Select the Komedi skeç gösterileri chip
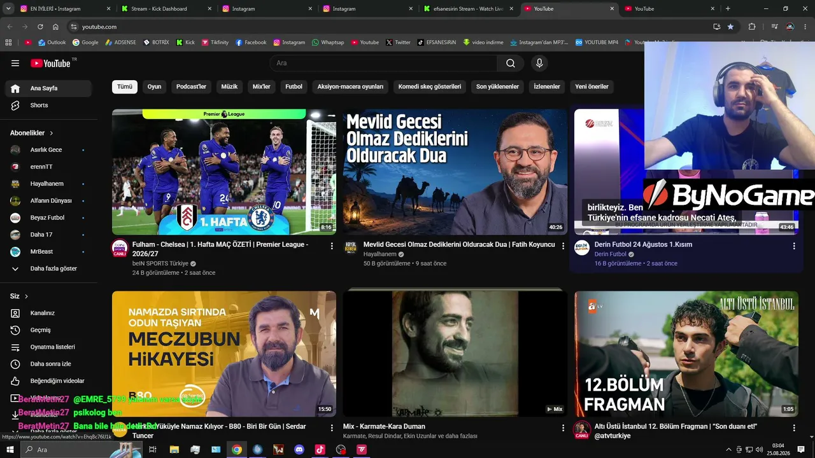 [x=430, y=87]
